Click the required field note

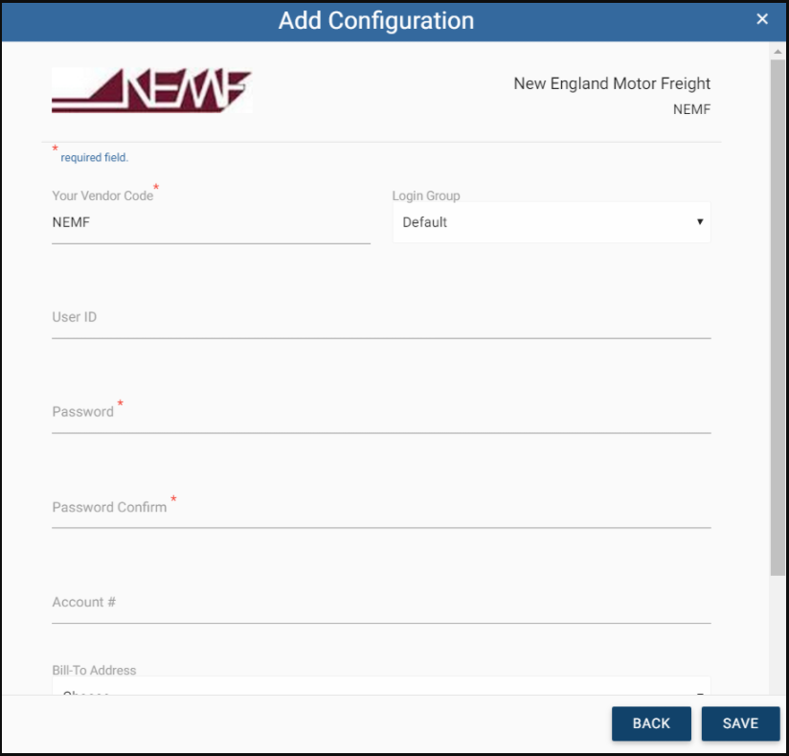click(94, 157)
